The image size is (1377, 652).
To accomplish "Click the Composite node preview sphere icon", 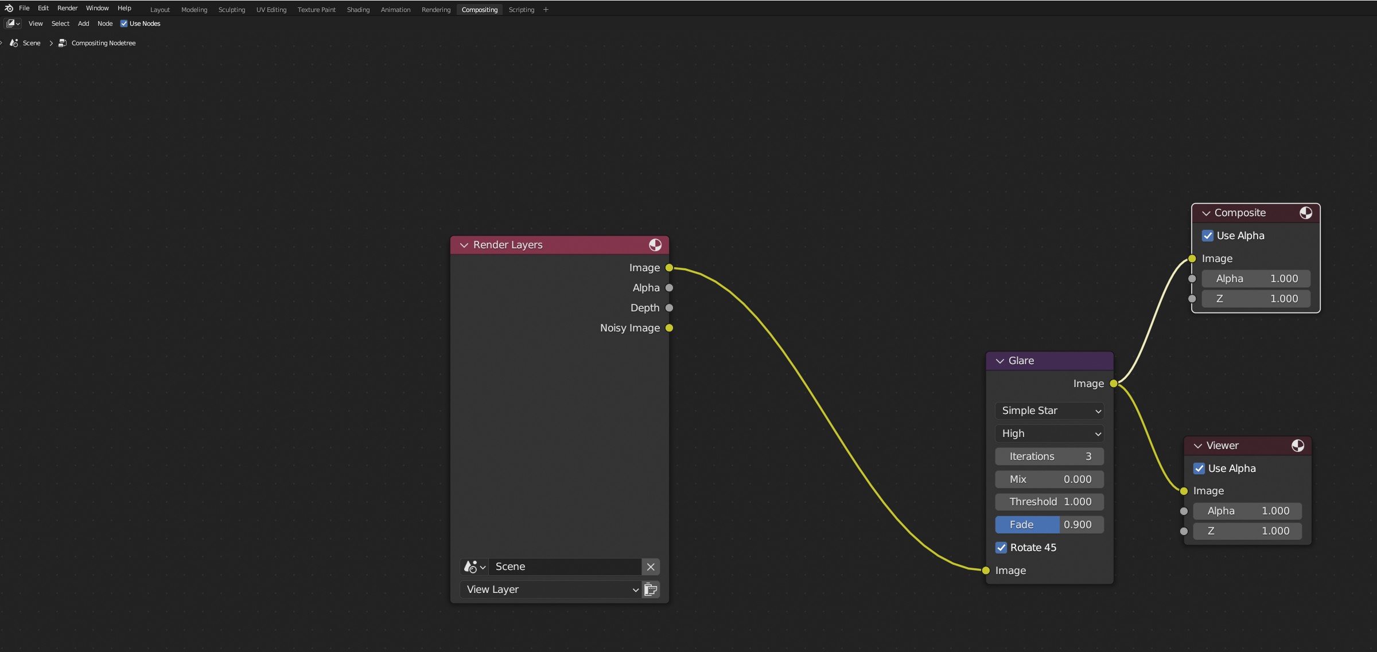I will coord(1305,213).
